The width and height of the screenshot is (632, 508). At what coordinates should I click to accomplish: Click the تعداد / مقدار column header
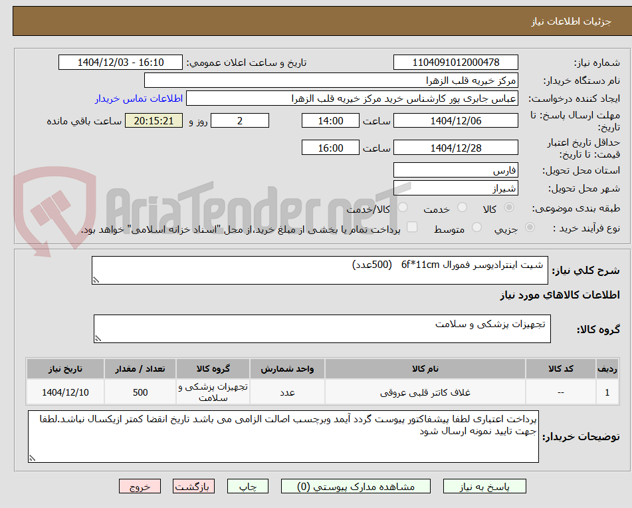[140, 369]
